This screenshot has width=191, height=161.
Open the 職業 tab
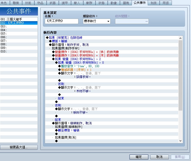coord(16,3)
